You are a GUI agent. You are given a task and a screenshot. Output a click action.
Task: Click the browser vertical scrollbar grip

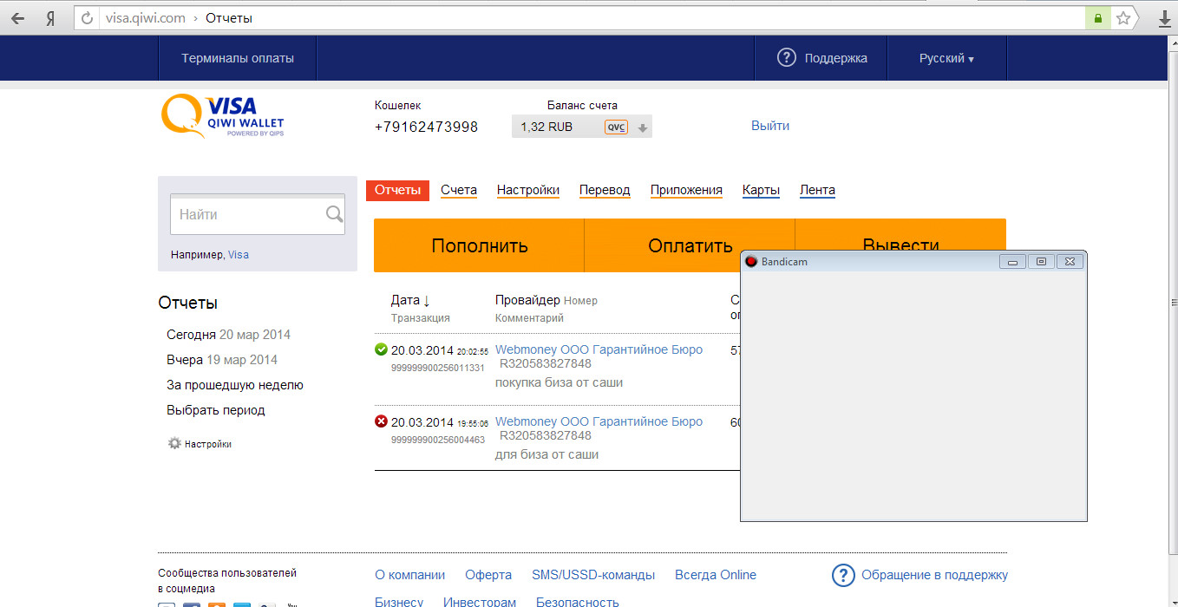1174,303
